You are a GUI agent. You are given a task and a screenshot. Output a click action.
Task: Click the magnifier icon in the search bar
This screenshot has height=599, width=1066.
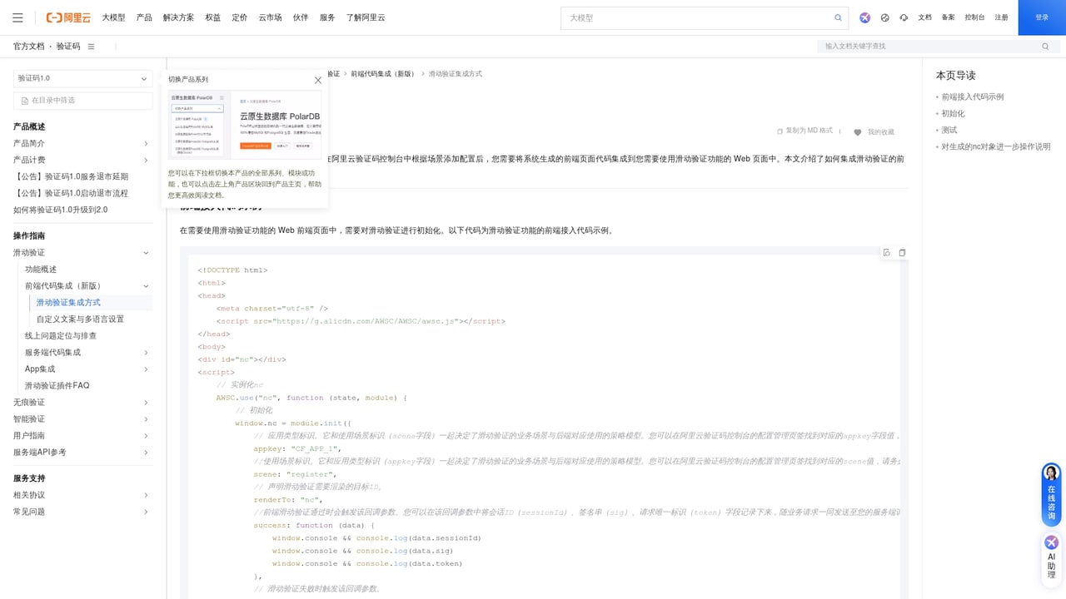point(838,17)
